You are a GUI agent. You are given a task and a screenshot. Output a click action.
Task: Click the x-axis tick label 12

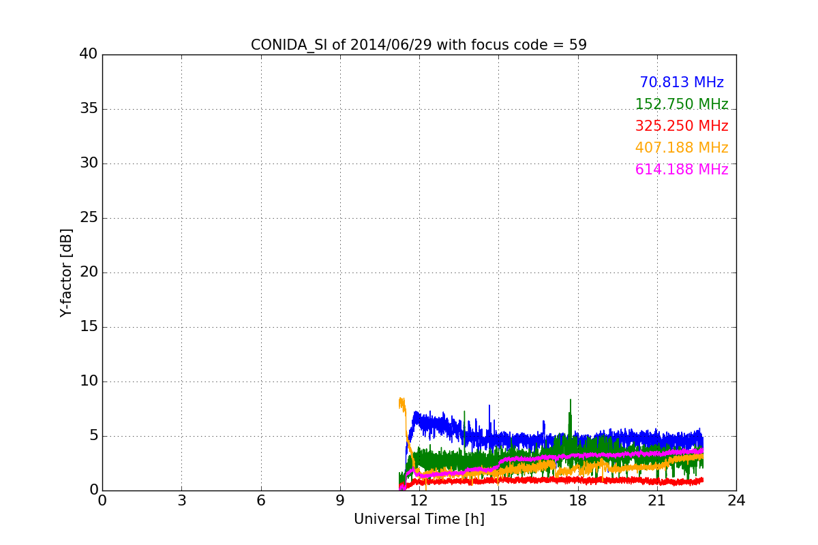419,500
